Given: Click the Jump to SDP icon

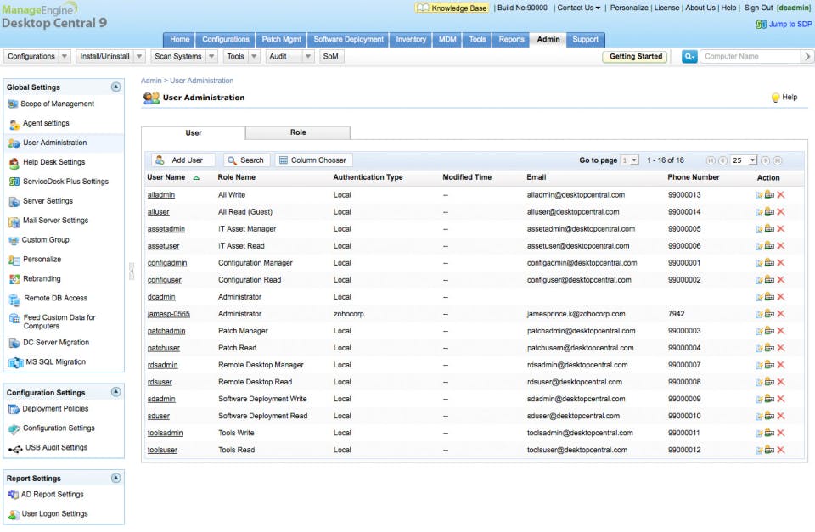Looking at the screenshot, I should click(x=762, y=25).
